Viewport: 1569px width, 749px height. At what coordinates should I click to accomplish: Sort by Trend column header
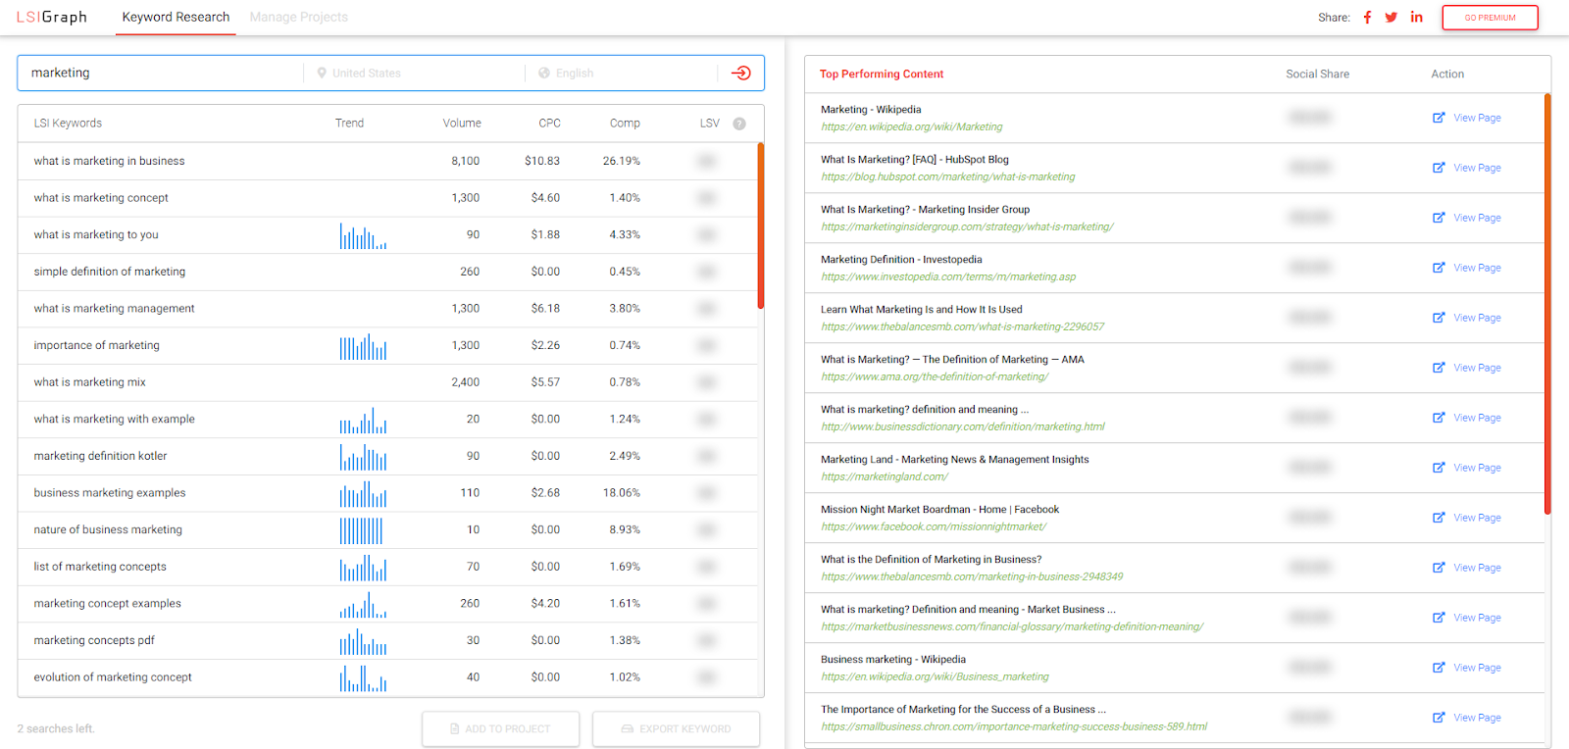coord(349,124)
